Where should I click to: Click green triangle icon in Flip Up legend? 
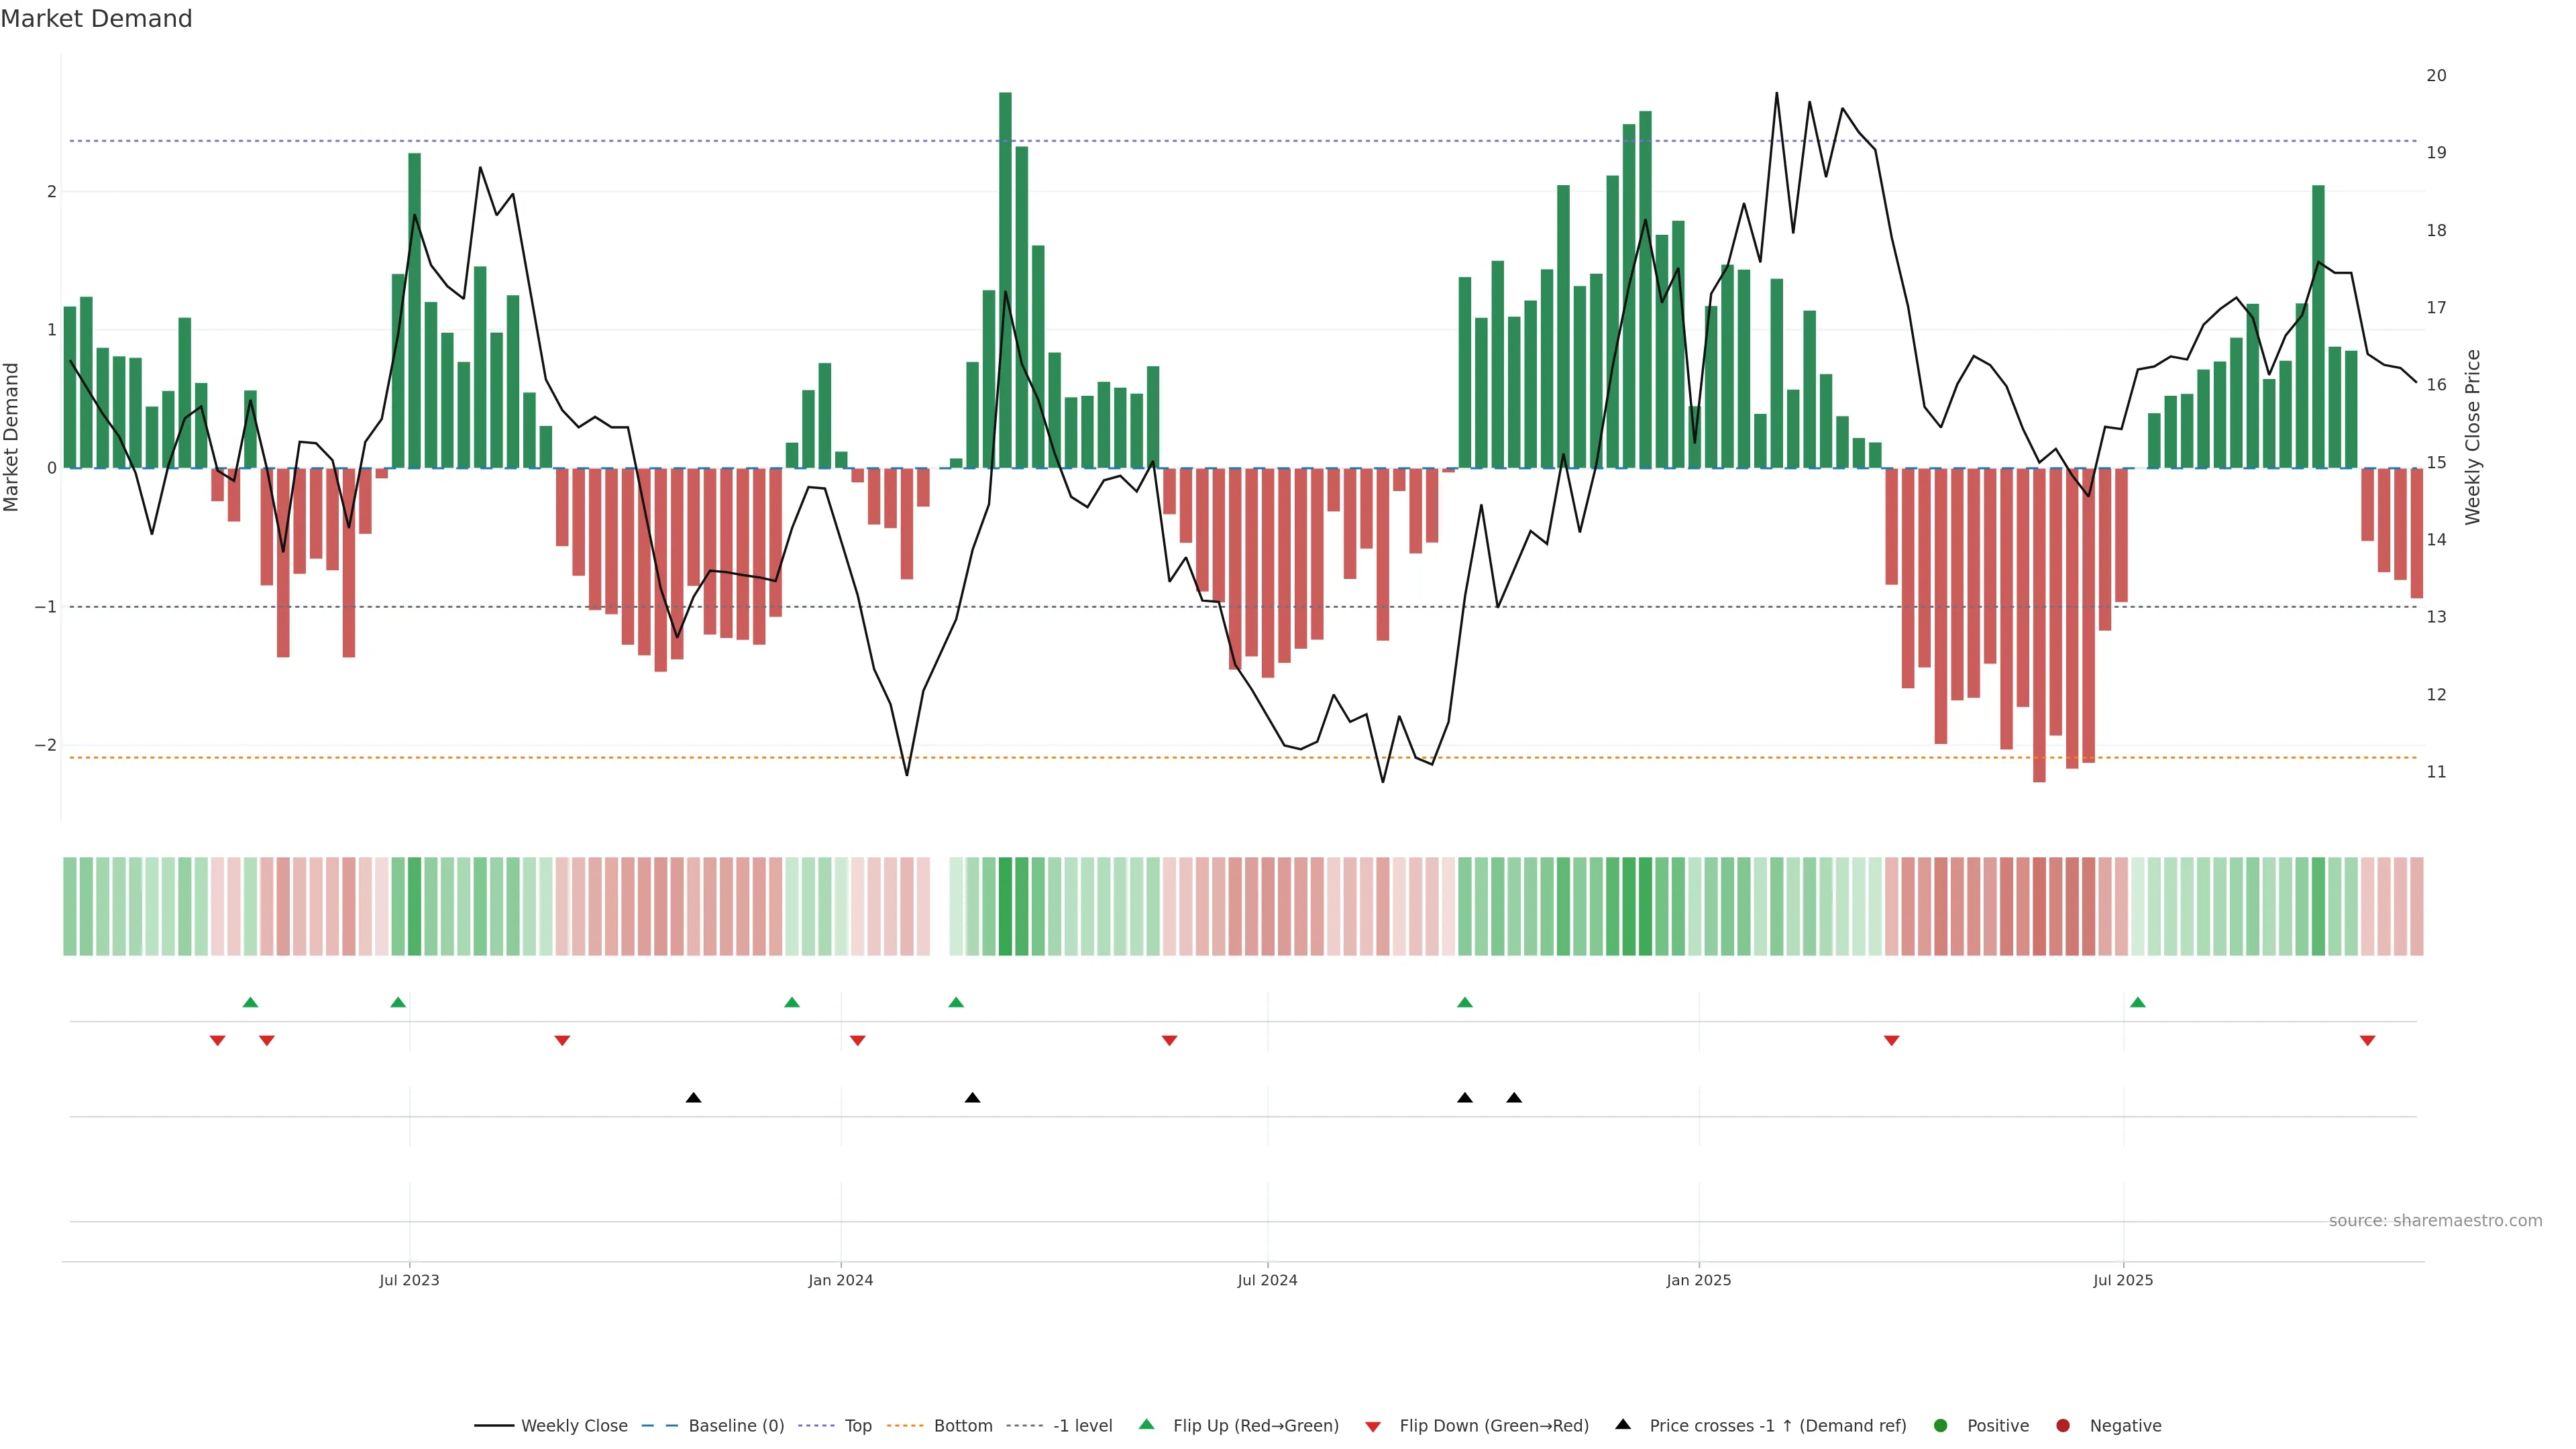(x=1146, y=1424)
